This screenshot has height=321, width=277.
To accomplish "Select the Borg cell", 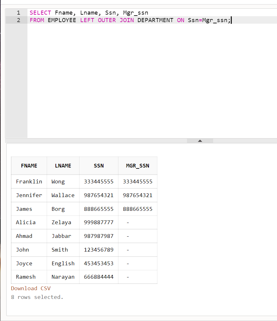I will 63,209.
